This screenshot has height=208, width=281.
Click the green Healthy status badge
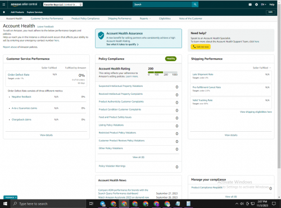coord(171,59)
